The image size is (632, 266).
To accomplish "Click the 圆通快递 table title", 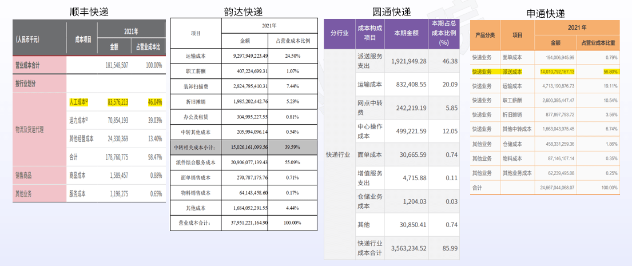I will (391, 11).
